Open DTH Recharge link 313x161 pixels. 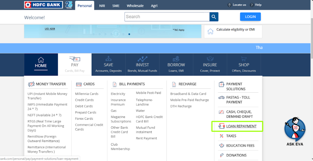click(x=181, y=106)
